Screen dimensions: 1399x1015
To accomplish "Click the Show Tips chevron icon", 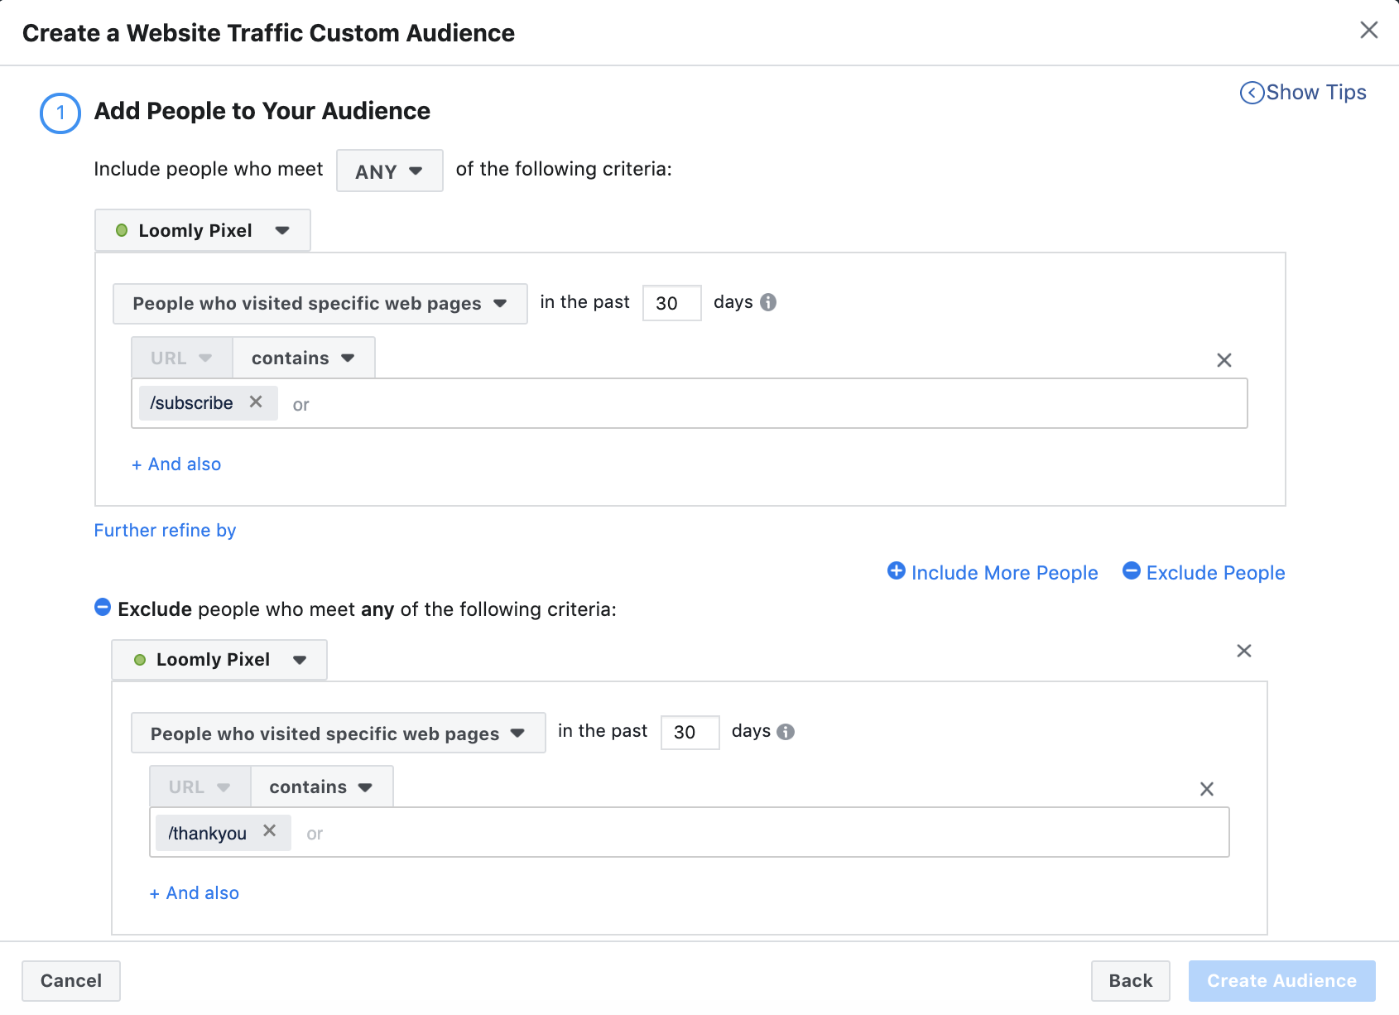I will [1252, 93].
